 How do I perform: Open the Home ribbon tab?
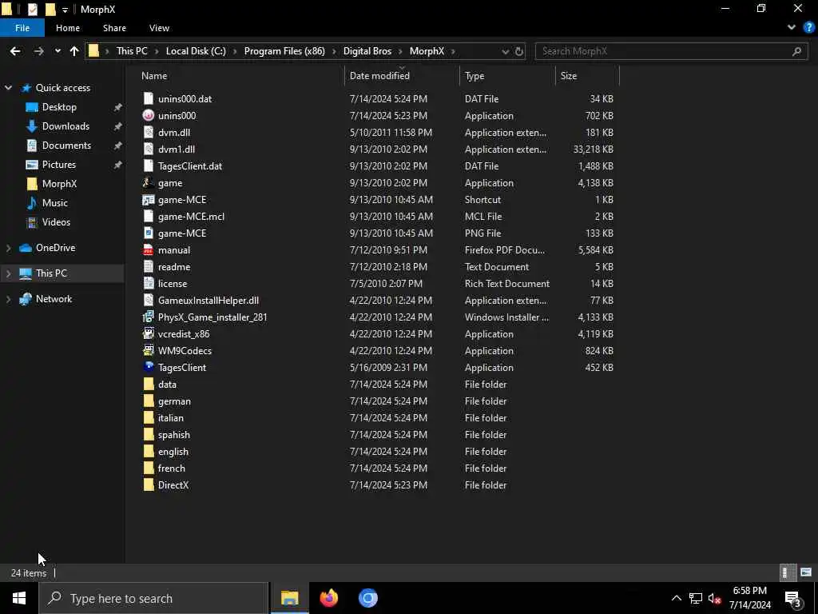[68, 28]
